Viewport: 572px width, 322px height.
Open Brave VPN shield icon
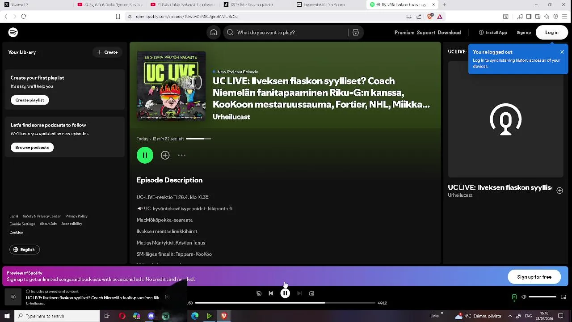[x=555, y=17]
